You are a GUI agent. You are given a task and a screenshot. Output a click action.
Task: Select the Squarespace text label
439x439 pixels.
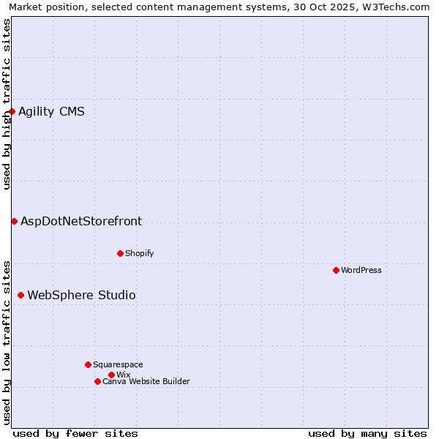118,364
